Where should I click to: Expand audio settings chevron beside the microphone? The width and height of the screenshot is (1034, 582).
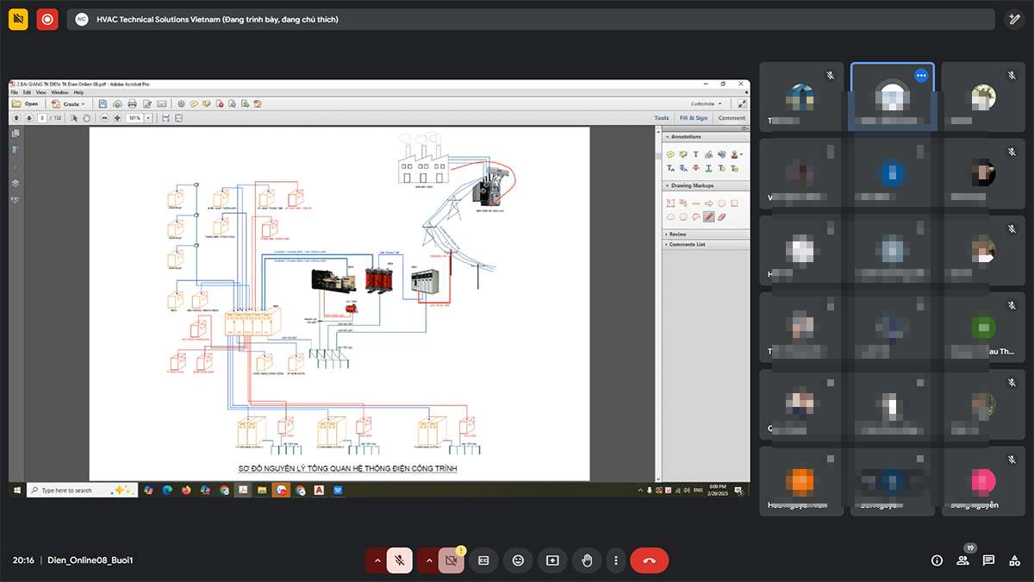pos(377,560)
